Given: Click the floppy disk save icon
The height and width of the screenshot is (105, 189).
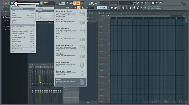Looking at the screenshot, I should pyautogui.click(x=153, y=3).
